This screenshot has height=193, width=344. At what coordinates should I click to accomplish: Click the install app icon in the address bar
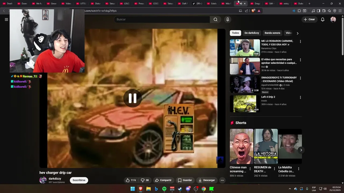click(241, 11)
